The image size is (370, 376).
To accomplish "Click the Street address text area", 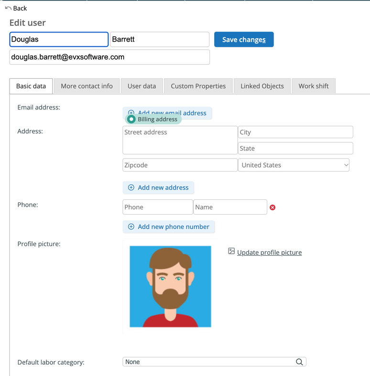I will click(x=180, y=140).
